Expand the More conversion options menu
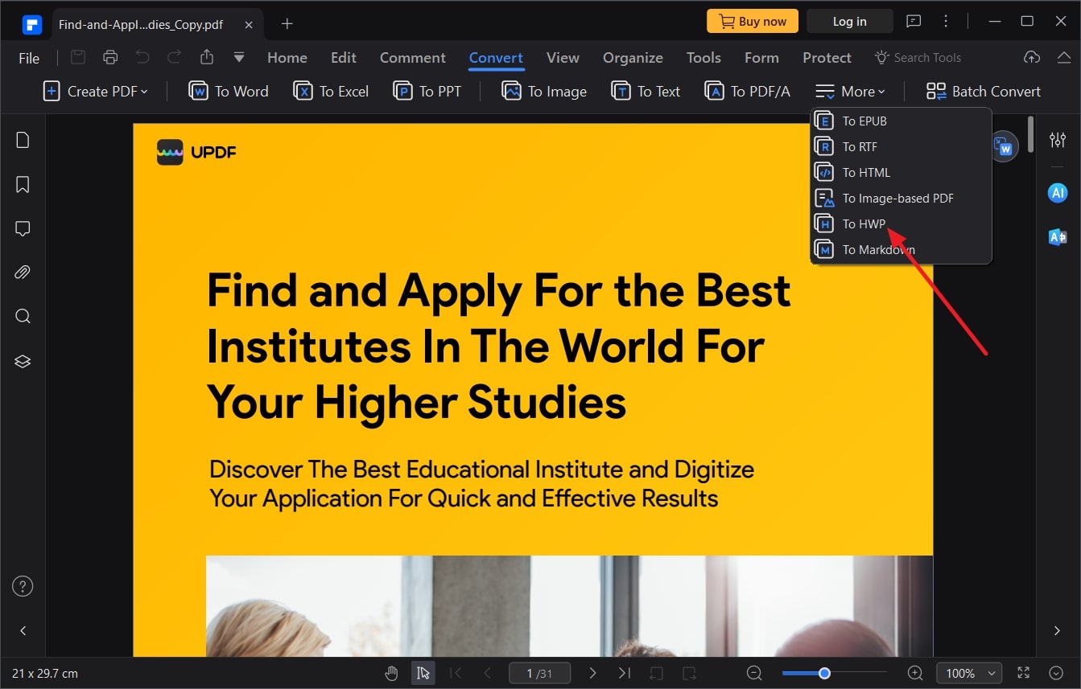The width and height of the screenshot is (1081, 689). (850, 91)
